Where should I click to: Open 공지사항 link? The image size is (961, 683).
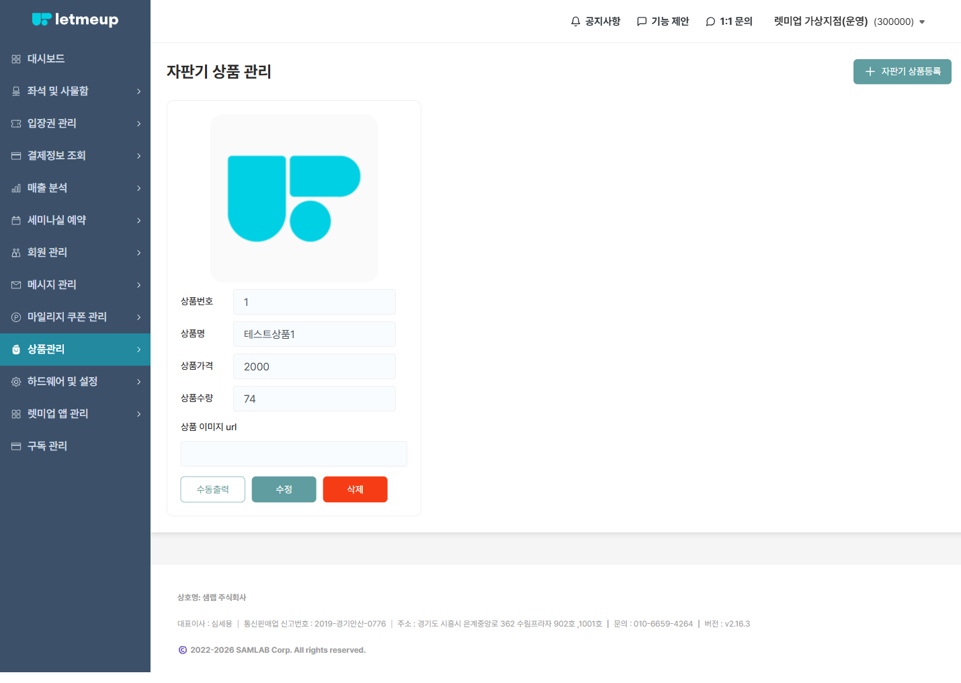(x=595, y=22)
